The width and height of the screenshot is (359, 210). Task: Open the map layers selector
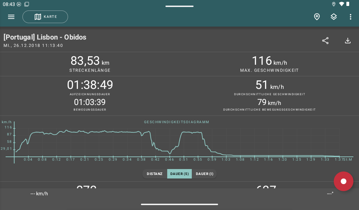tap(334, 17)
